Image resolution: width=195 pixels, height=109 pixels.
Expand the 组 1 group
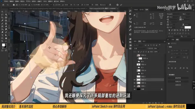[137, 73]
